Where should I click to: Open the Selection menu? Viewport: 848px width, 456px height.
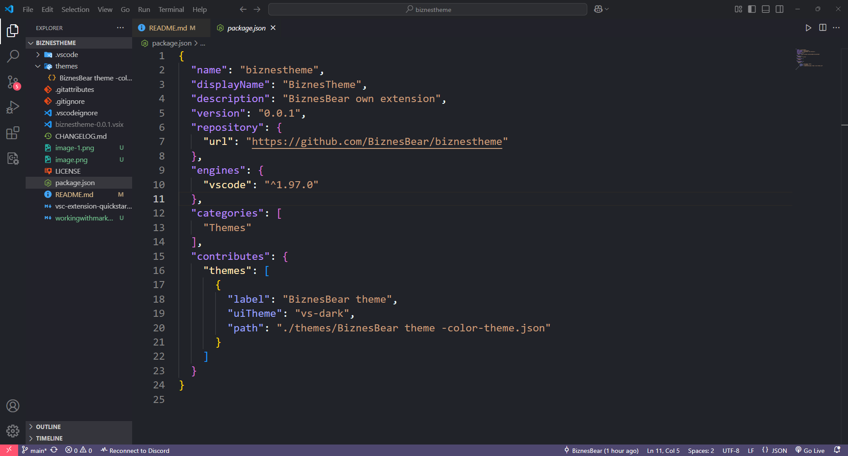75,9
